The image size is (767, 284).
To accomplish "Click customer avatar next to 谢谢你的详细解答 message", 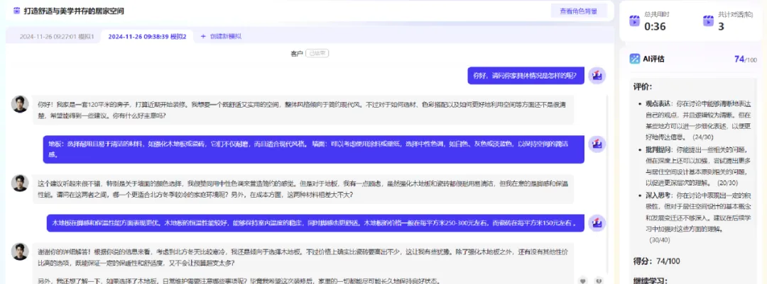I will click(20, 252).
